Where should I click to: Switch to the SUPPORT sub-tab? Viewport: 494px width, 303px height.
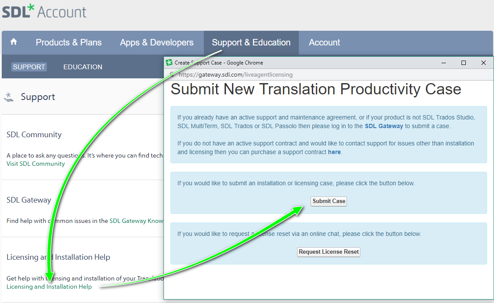coord(29,67)
